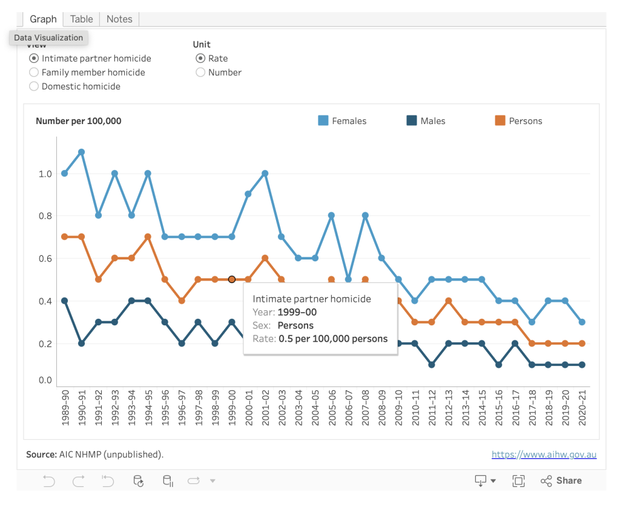Enter full screen using the frame icon
The height and width of the screenshot is (505, 620).
click(518, 481)
